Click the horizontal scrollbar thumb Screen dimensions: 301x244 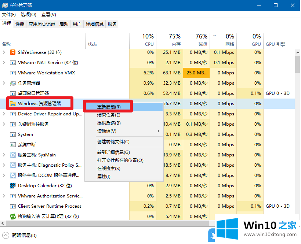pos(107,223)
